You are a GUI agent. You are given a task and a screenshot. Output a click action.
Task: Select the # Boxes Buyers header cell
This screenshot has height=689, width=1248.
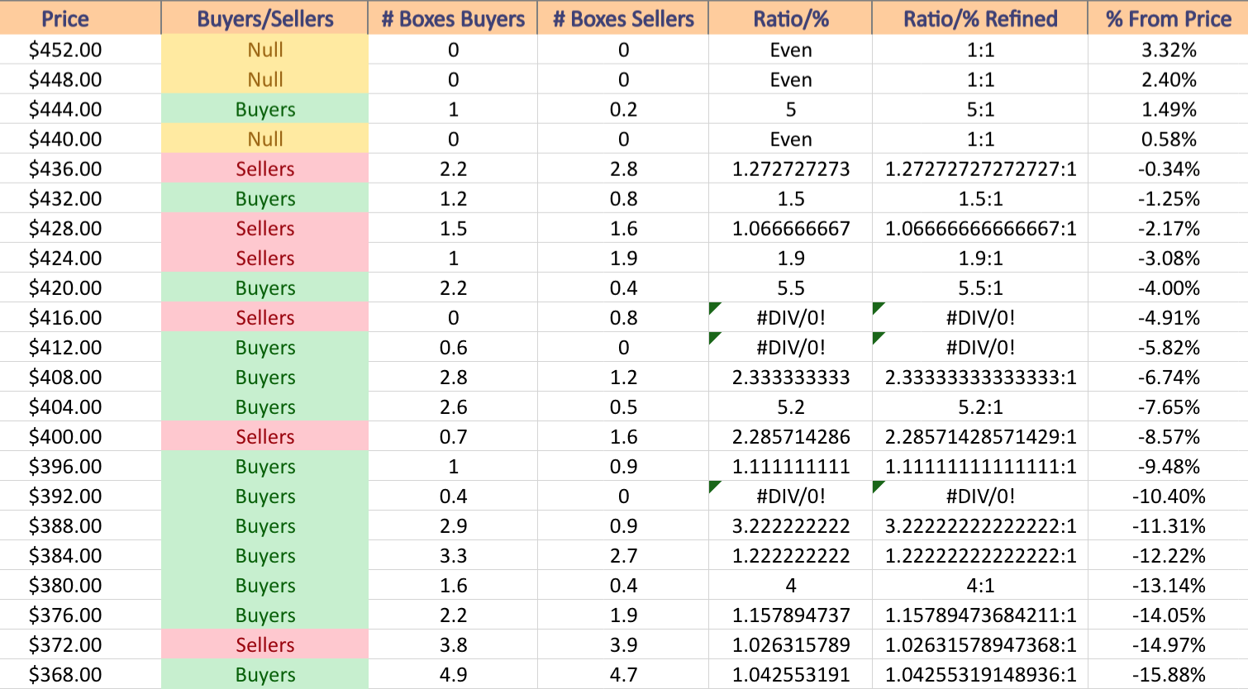point(453,17)
